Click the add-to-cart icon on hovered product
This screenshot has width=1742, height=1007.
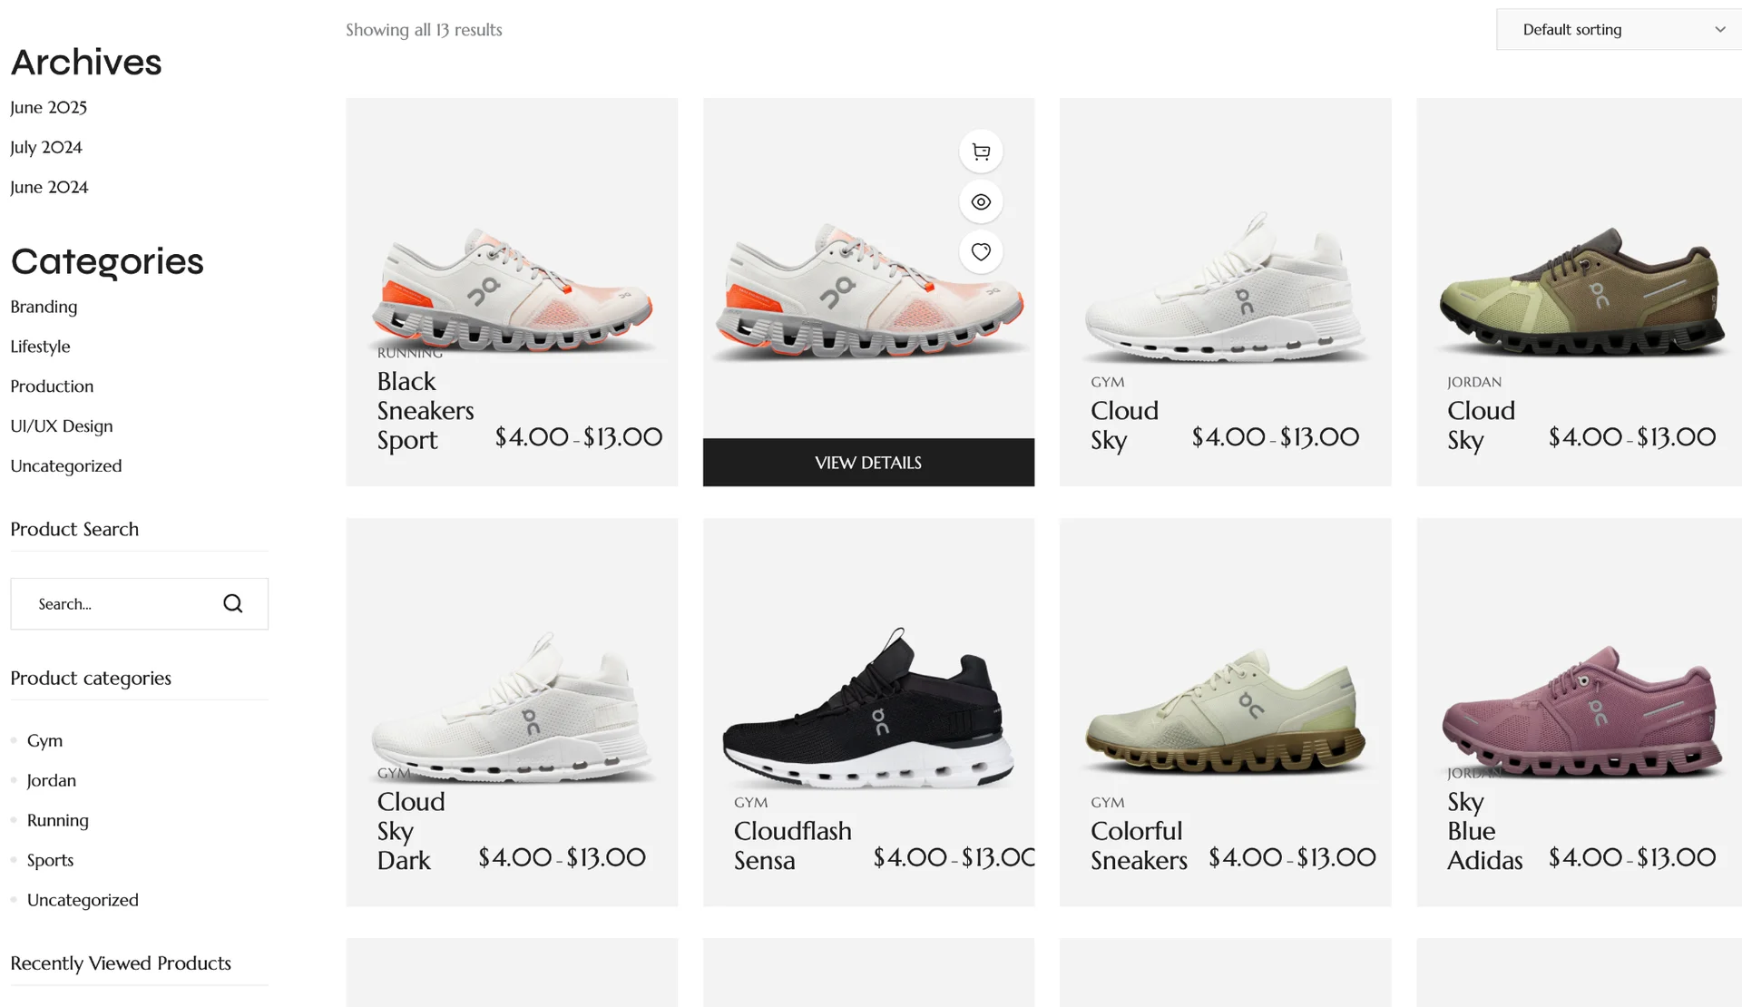click(981, 152)
